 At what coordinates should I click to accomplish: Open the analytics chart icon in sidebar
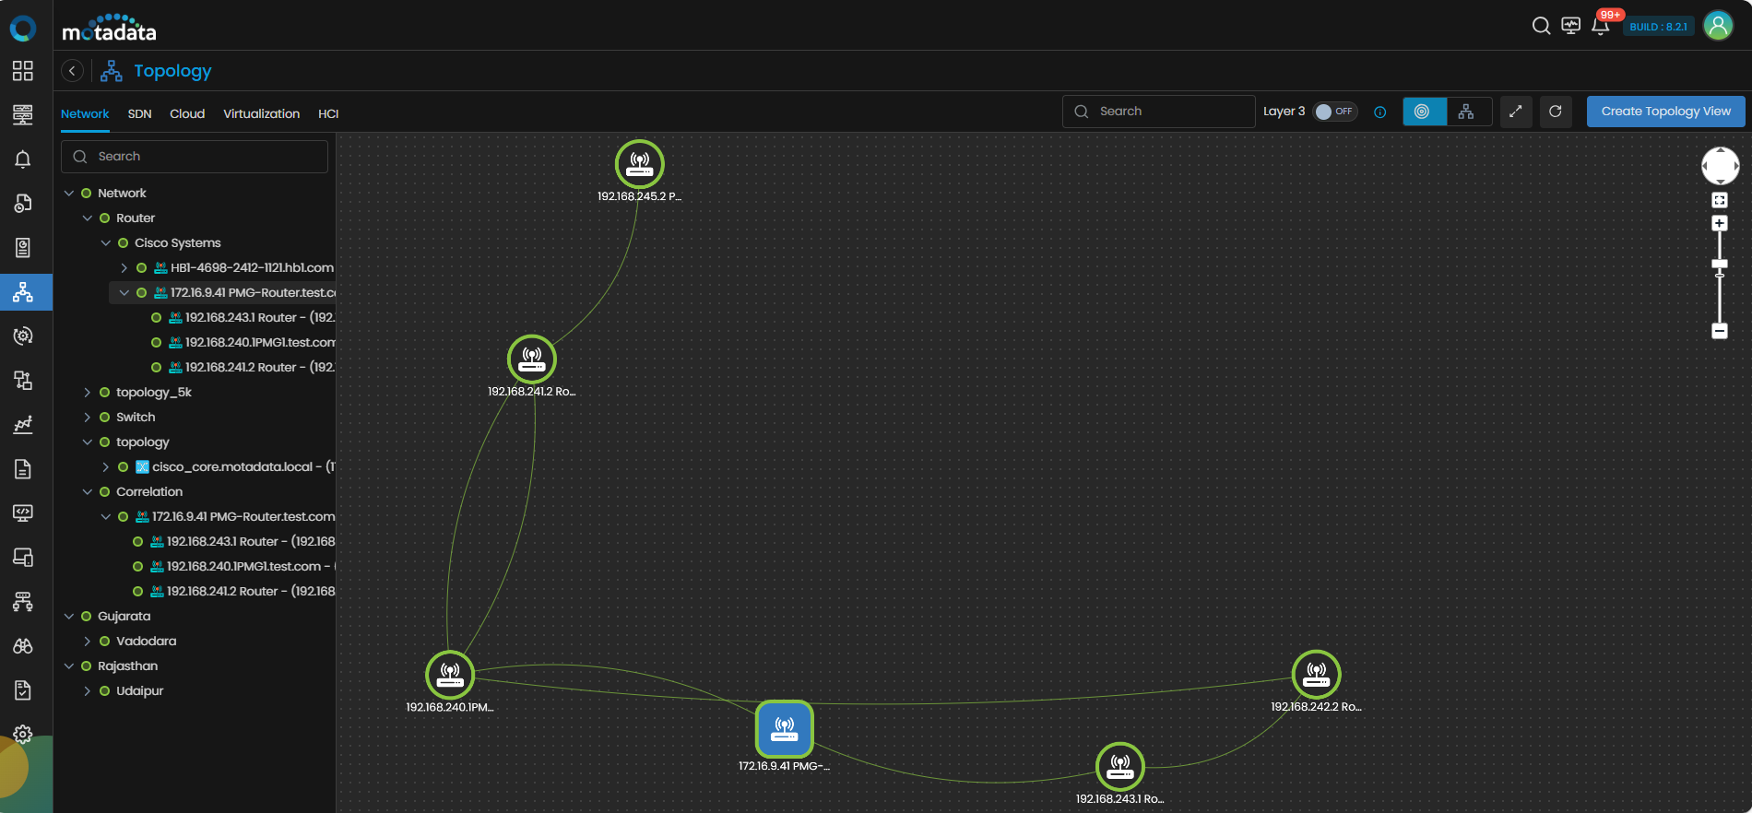click(x=23, y=425)
